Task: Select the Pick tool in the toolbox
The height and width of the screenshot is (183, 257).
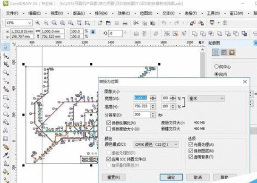Action: (x=6, y=47)
